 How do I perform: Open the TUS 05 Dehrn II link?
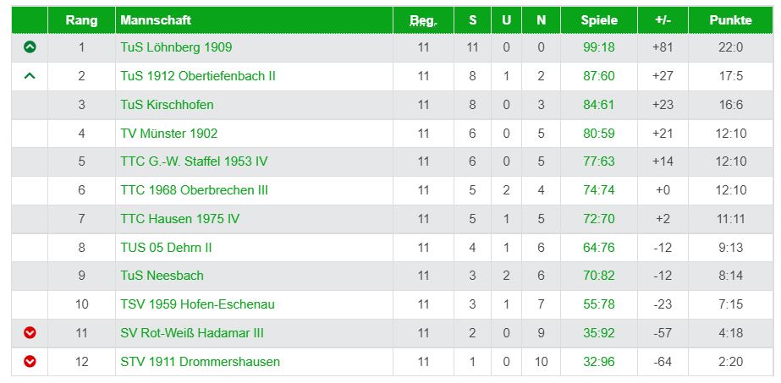pyautogui.click(x=166, y=247)
